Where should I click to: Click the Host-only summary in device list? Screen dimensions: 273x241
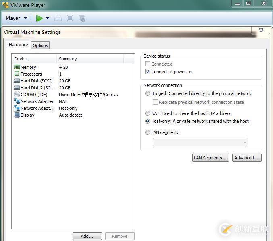click(68, 108)
